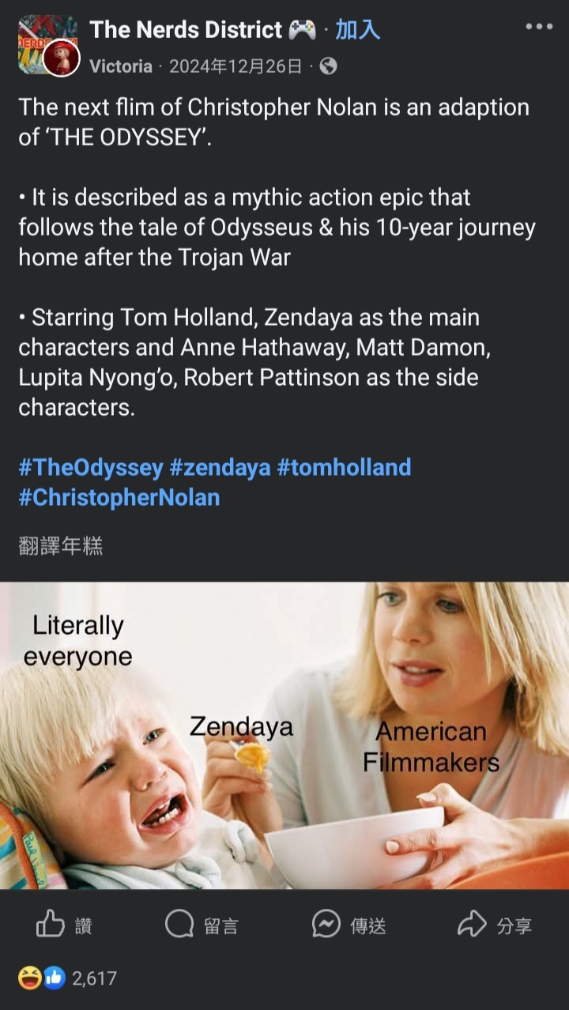Tap the comment bubble icon
Image resolution: width=569 pixels, height=1010 pixels.
[x=179, y=924]
